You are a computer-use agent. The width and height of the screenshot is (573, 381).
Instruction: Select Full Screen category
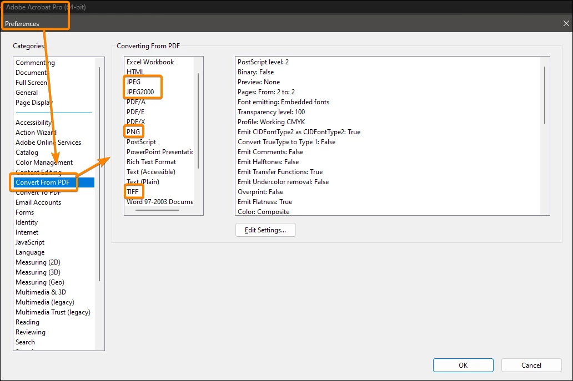pyautogui.click(x=32, y=83)
